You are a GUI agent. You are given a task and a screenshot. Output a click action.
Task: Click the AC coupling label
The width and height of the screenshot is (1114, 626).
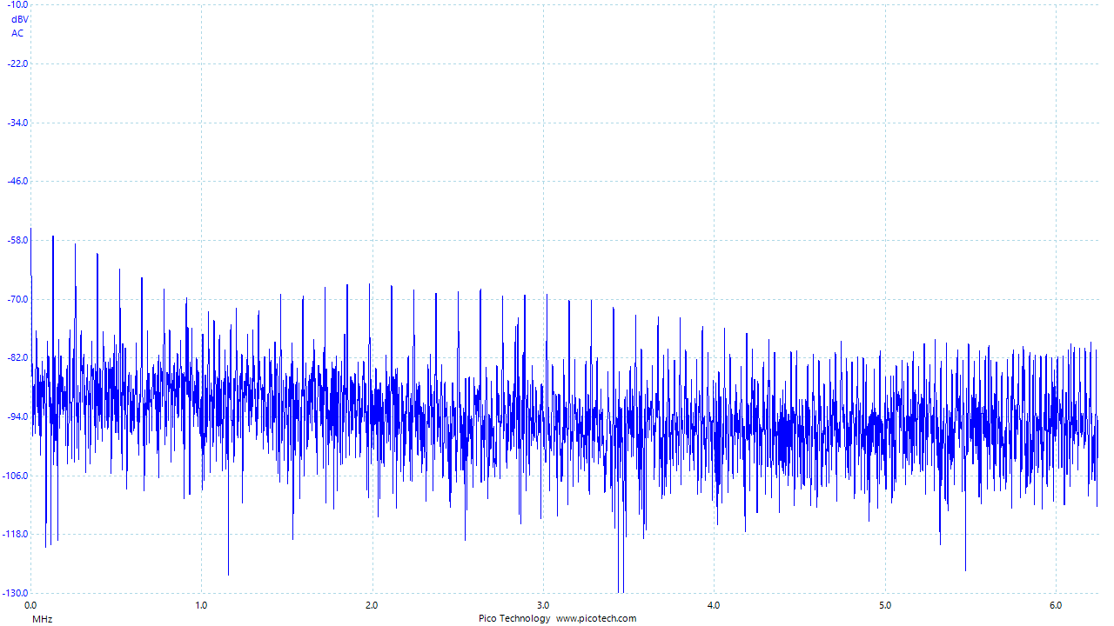[x=17, y=33]
